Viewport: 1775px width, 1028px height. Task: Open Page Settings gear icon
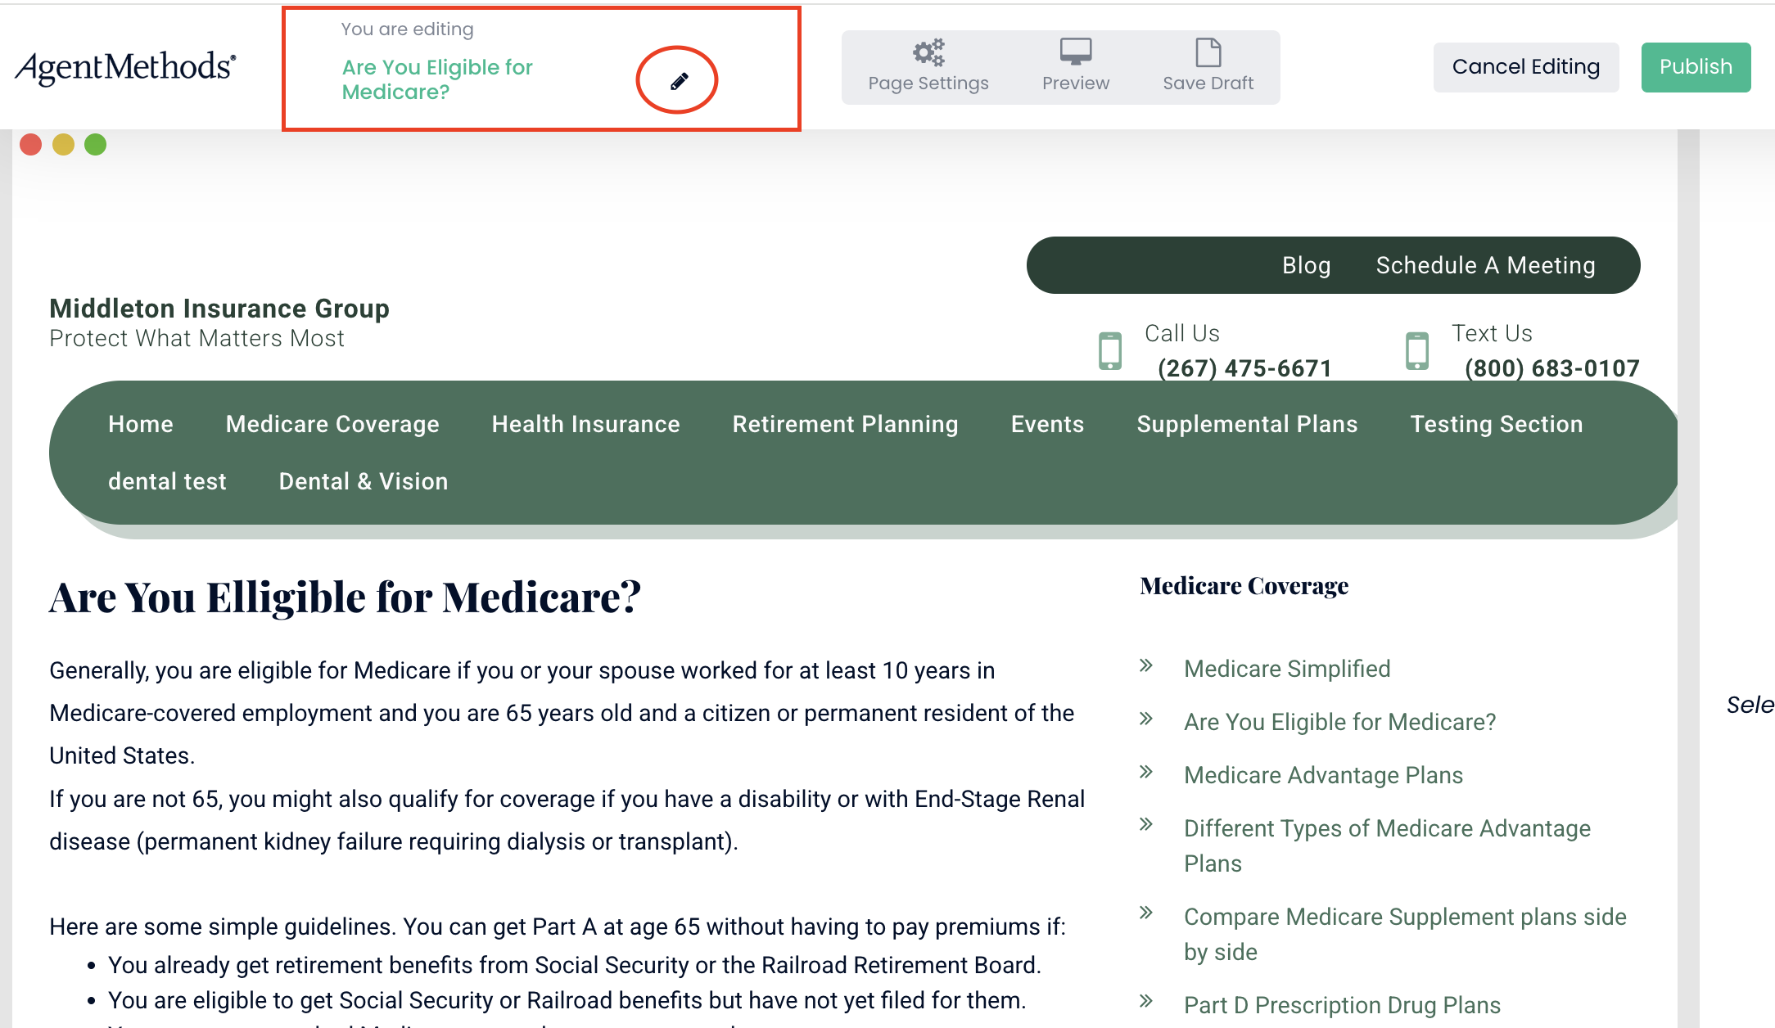(928, 53)
